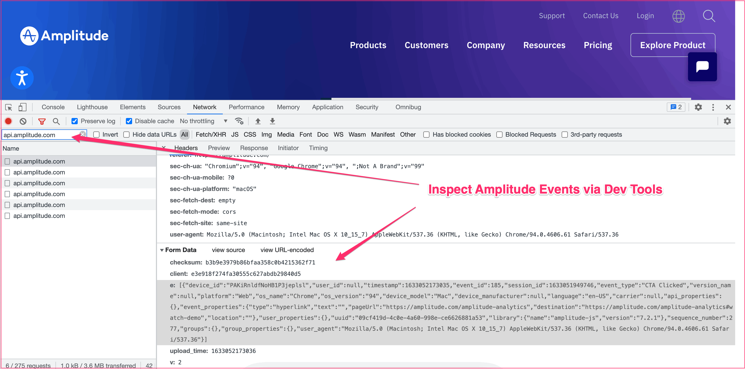Image resolution: width=745 pixels, height=369 pixels.
Task: Export HAR file with download arrow
Action: pos(272,121)
